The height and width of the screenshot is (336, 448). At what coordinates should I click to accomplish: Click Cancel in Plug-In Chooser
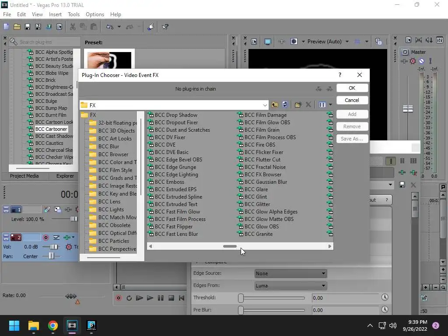point(352,100)
